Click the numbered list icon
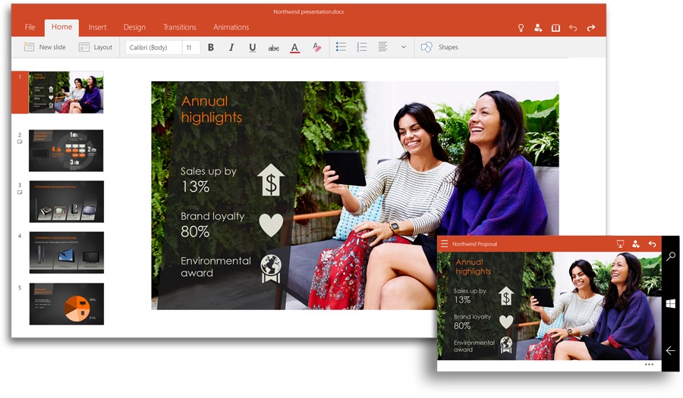Viewport: 683px width, 398px height. click(362, 47)
